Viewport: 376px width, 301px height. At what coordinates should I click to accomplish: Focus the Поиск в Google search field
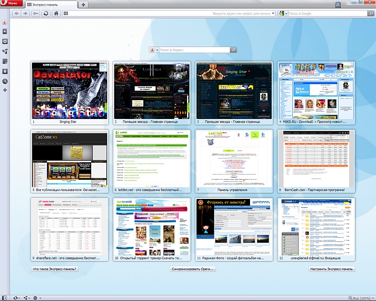[x=328, y=14]
